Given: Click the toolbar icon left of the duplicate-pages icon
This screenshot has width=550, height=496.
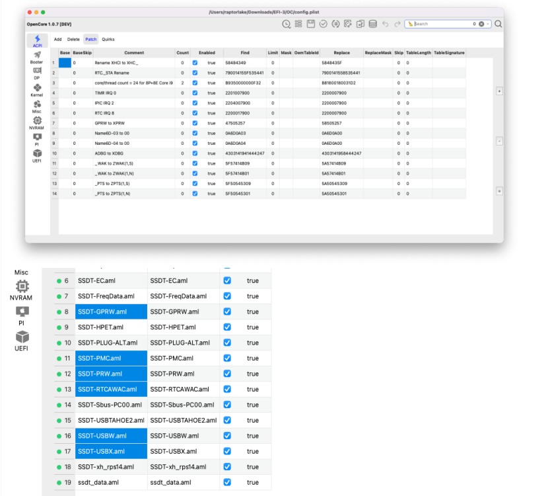Looking at the screenshot, I should [x=348, y=24].
